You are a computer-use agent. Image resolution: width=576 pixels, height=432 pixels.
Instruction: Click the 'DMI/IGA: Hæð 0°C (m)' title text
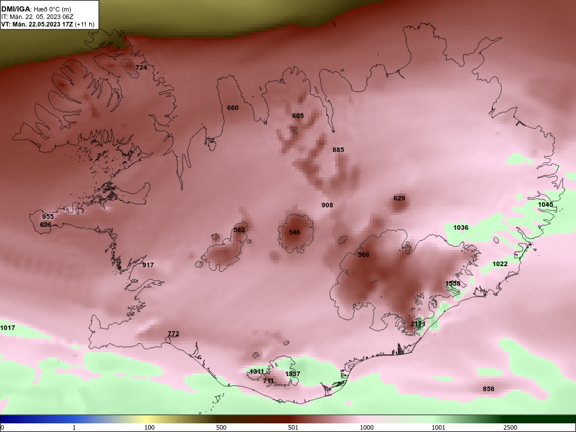click(36, 9)
